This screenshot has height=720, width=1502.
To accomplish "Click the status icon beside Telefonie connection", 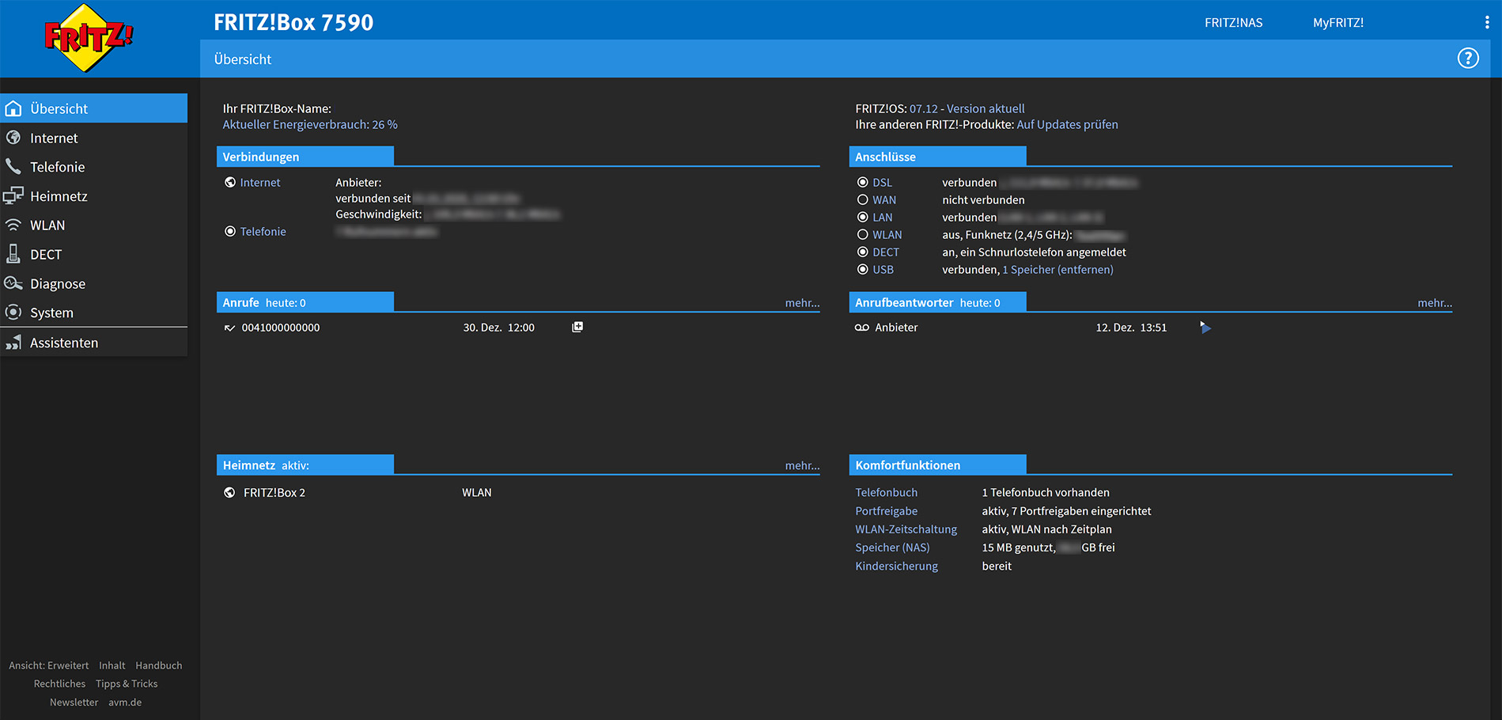I will point(230,232).
